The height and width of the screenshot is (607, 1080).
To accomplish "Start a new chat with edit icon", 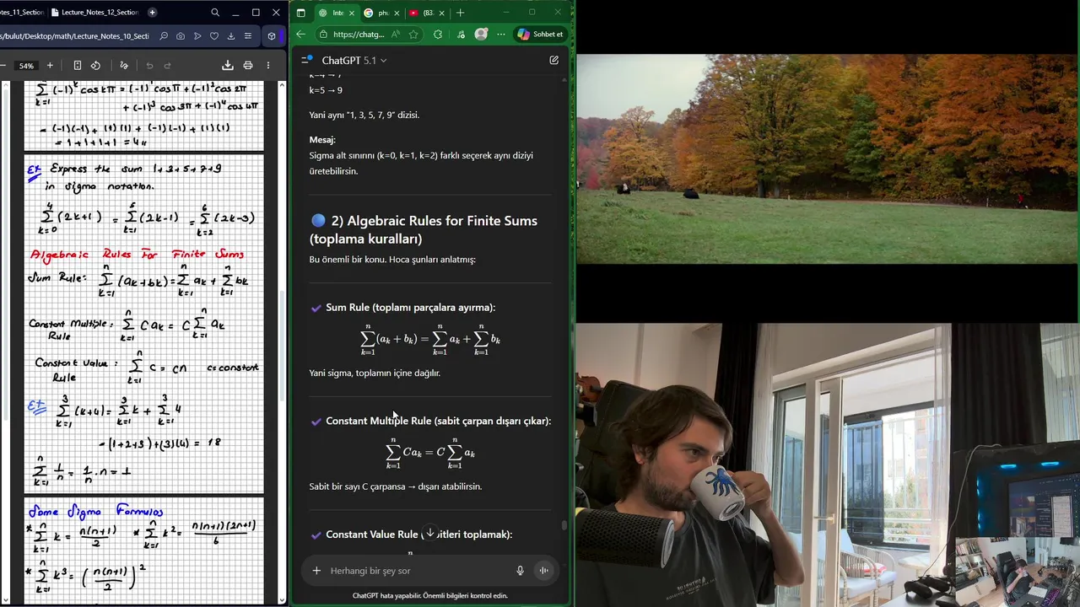I will coord(553,60).
